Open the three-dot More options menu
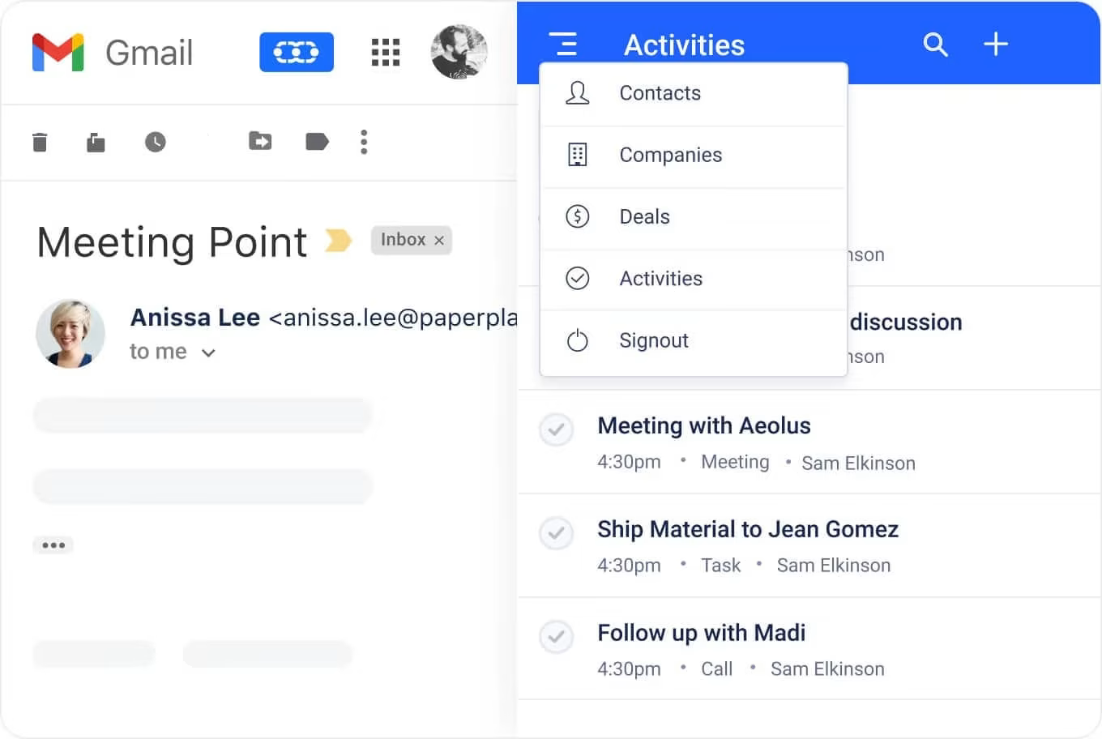Viewport: 1102px width, 739px height. (x=364, y=142)
